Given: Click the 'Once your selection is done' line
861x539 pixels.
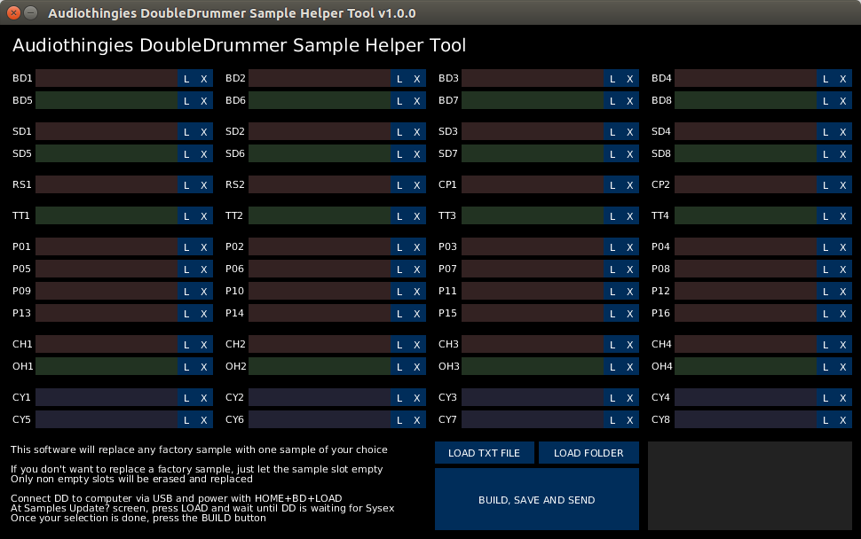Looking at the screenshot, I should (x=138, y=518).
